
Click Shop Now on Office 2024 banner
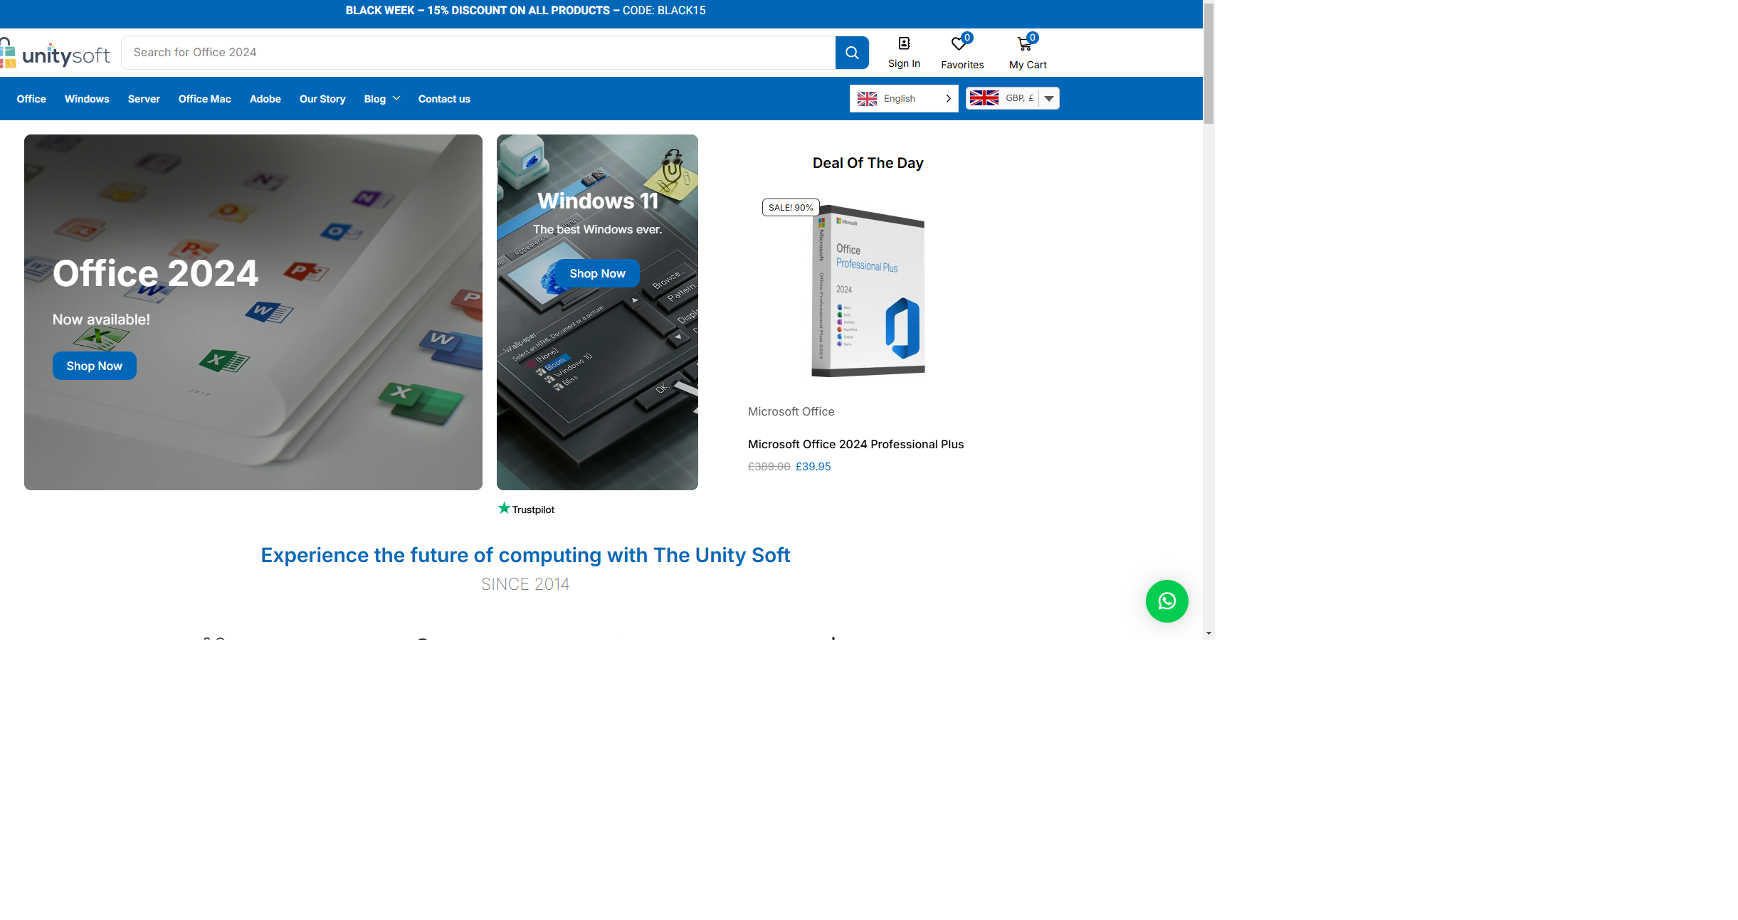[x=94, y=366]
